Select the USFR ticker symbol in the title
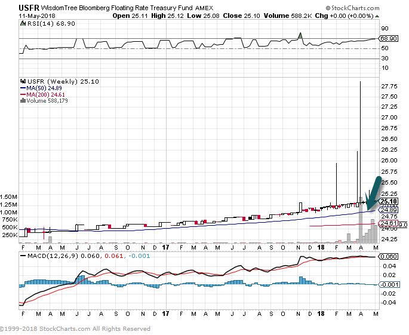This screenshot has height=335, width=409. (x=29, y=8)
